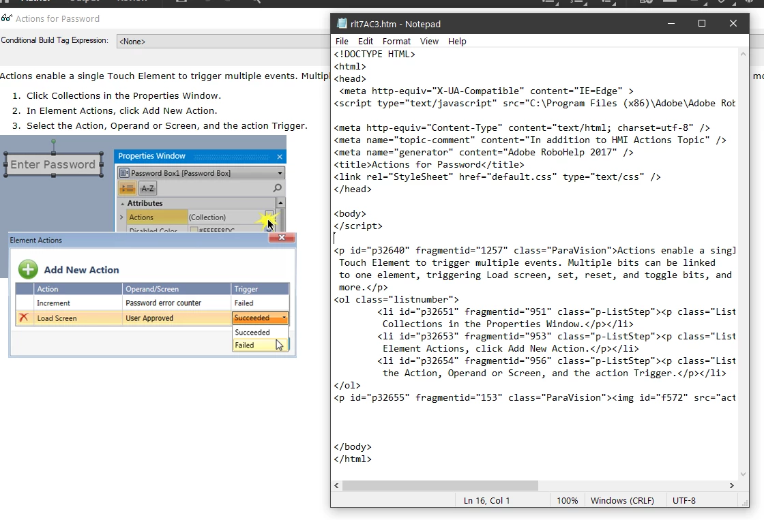Minimize the Notepad window

[x=671, y=23]
